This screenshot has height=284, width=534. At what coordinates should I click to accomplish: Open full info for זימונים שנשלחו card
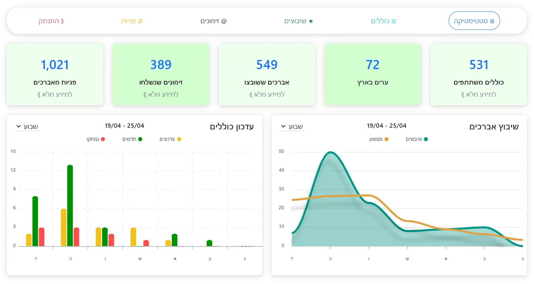click(161, 94)
